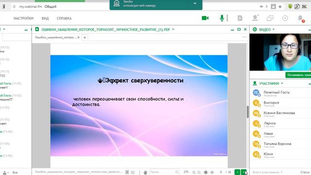Mute the green microphone icon
Screen dimensions: 311x175
(x=222, y=18)
